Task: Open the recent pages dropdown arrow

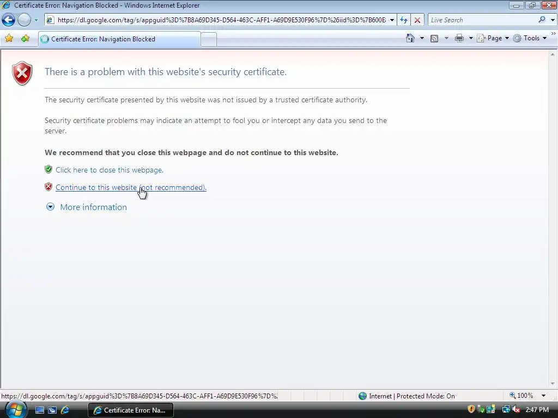Action: (36, 20)
